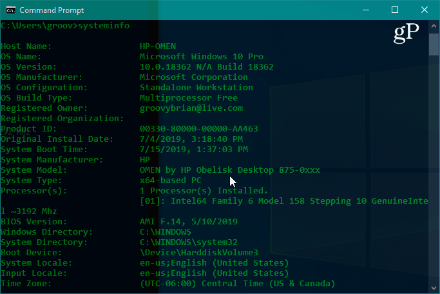Click System Manufacturer value HP
The height and width of the screenshot is (294, 440).
pyautogui.click(x=145, y=160)
